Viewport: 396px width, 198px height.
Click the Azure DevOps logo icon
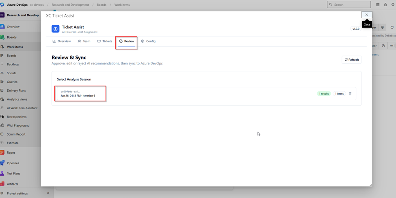click(x=2, y=4)
